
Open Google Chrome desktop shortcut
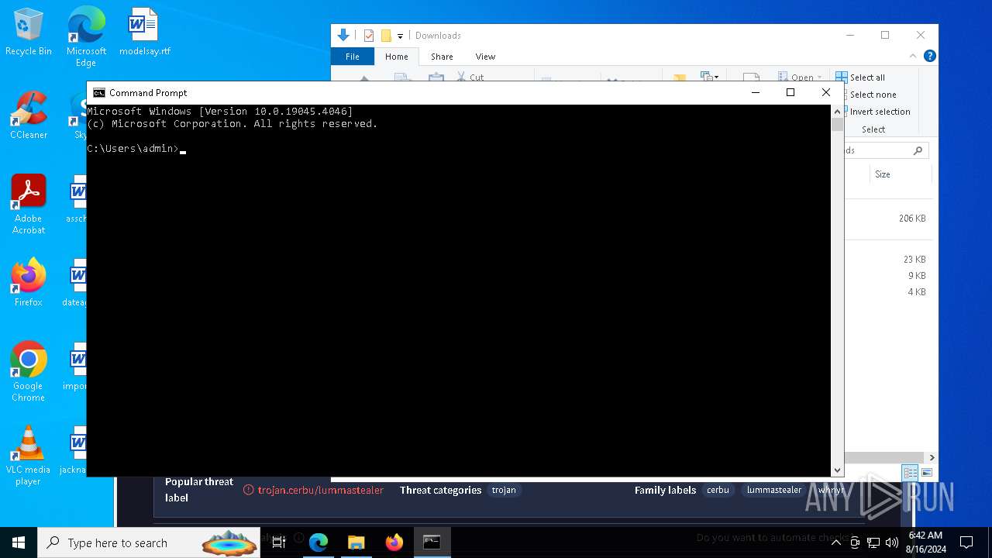[29, 372]
